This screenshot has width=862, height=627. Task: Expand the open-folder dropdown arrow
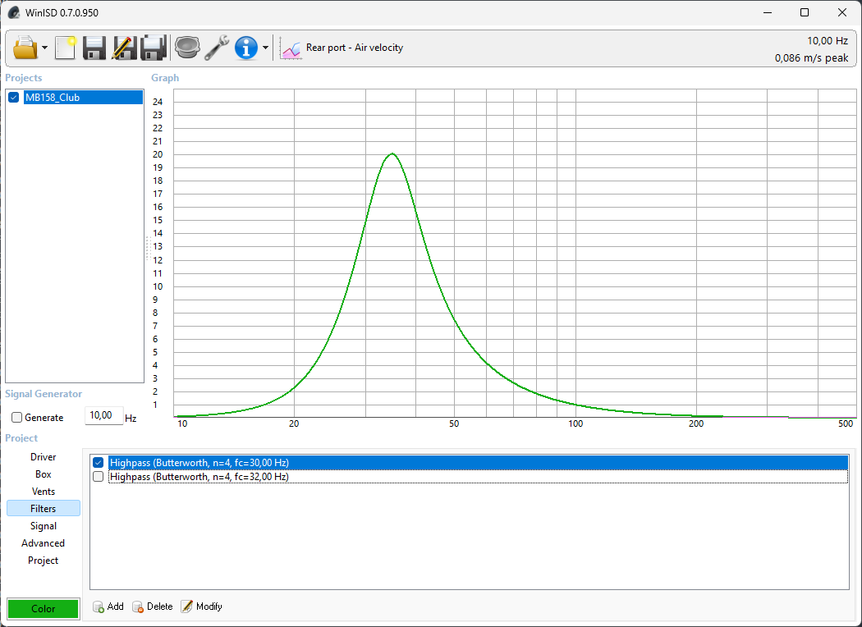click(44, 48)
